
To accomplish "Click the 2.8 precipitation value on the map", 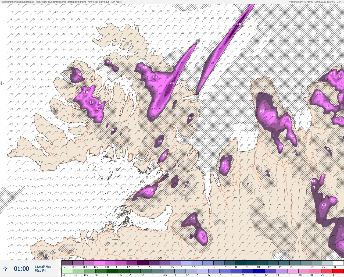I will [238, 24].
